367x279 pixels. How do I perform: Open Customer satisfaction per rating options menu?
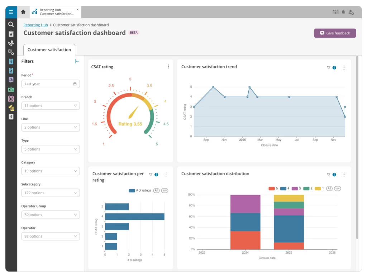[166, 175]
